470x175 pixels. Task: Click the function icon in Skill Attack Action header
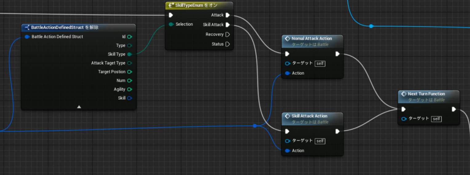[287, 116]
